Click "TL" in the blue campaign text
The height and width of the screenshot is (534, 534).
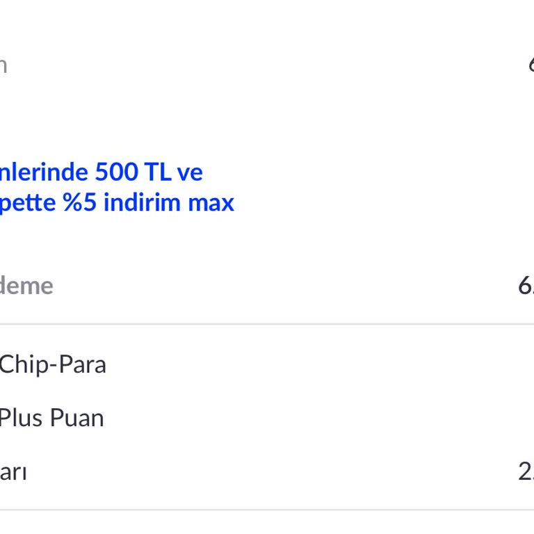pyautogui.click(x=159, y=172)
